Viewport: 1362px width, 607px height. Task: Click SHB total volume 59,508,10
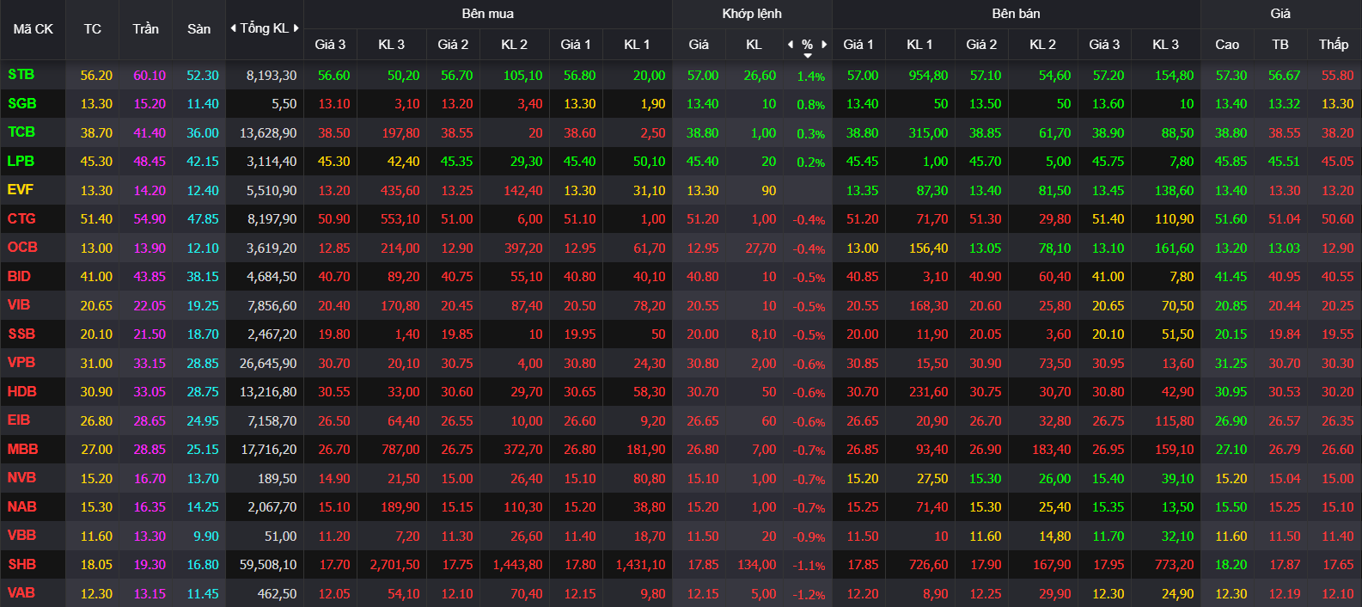pos(268,565)
